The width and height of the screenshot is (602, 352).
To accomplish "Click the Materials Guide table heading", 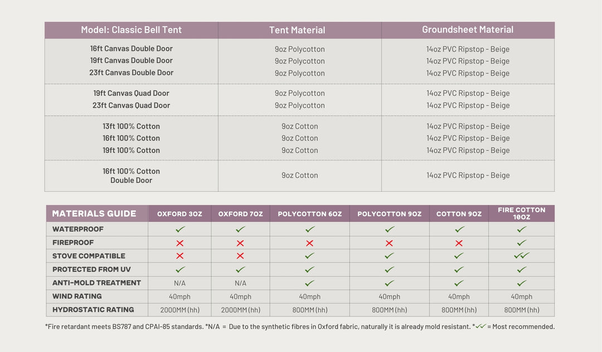I will [94, 214].
